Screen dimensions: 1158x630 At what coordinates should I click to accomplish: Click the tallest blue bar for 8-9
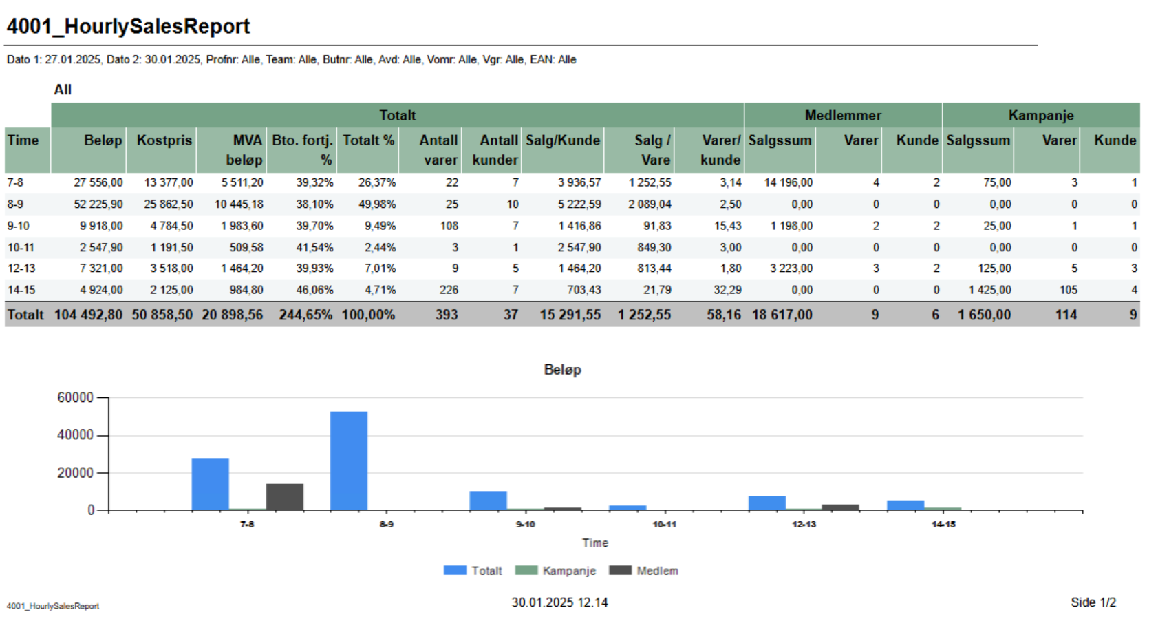[348, 460]
